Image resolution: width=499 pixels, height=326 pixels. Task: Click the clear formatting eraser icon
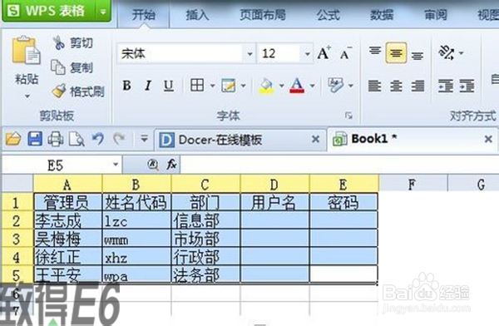pos(335,86)
